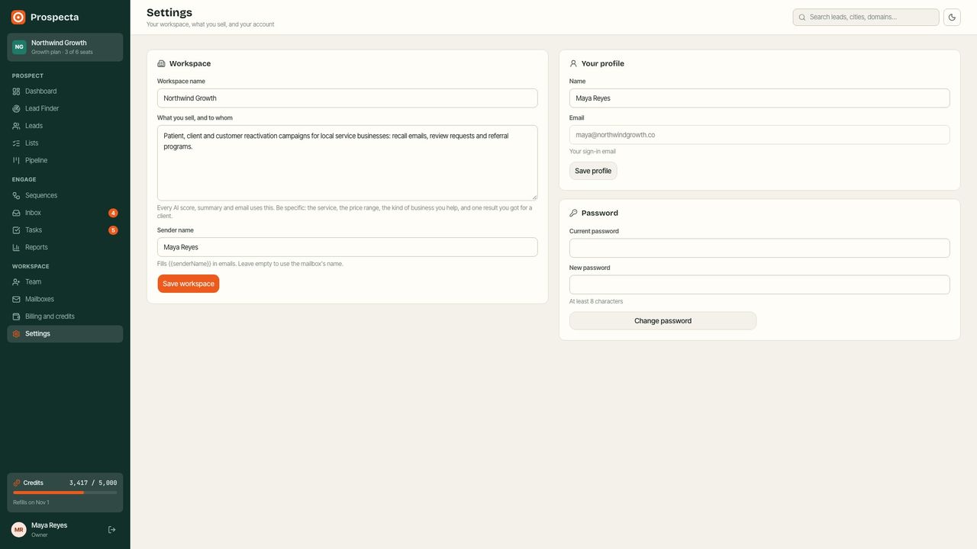Click the Save workspace button
977x549 pixels.
[189, 284]
